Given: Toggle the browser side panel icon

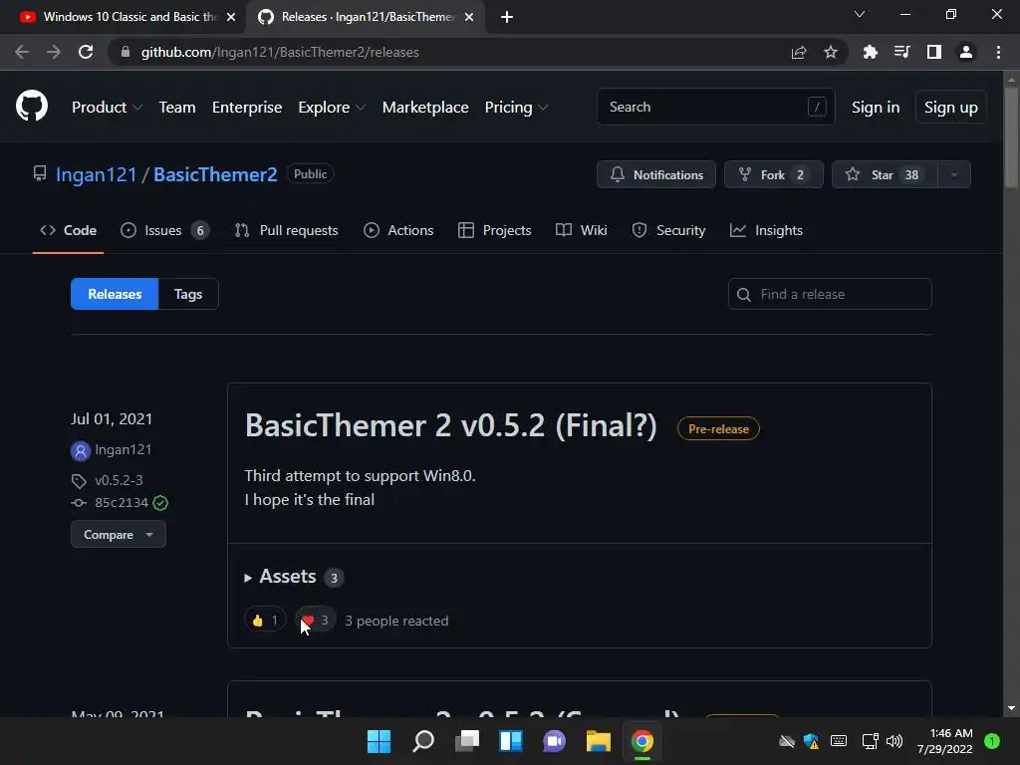Looking at the screenshot, I should [x=933, y=52].
